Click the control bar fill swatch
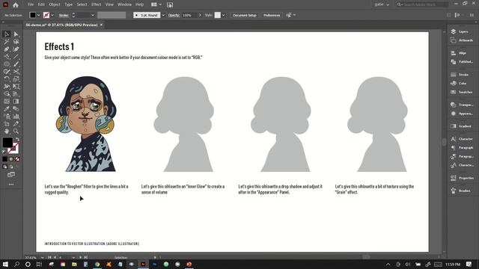Screen dimensions: 479x269 coord(33,15)
